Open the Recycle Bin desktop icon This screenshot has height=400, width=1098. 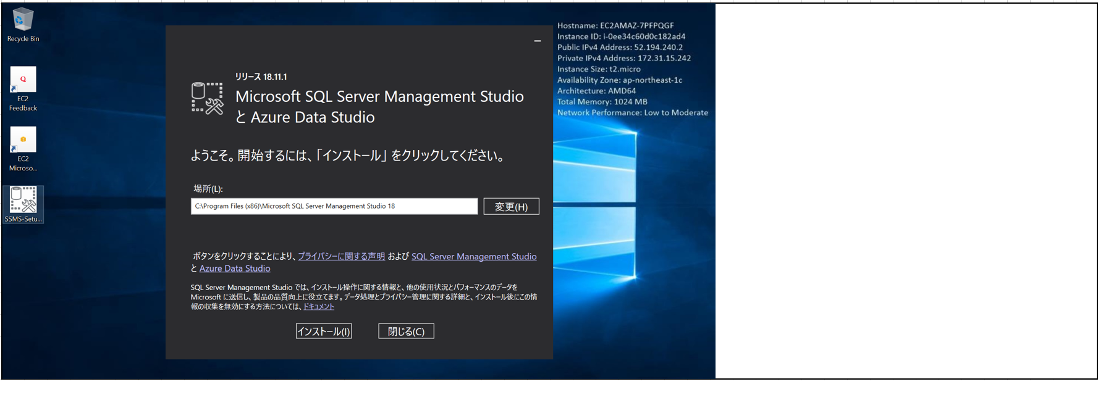tap(23, 25)
